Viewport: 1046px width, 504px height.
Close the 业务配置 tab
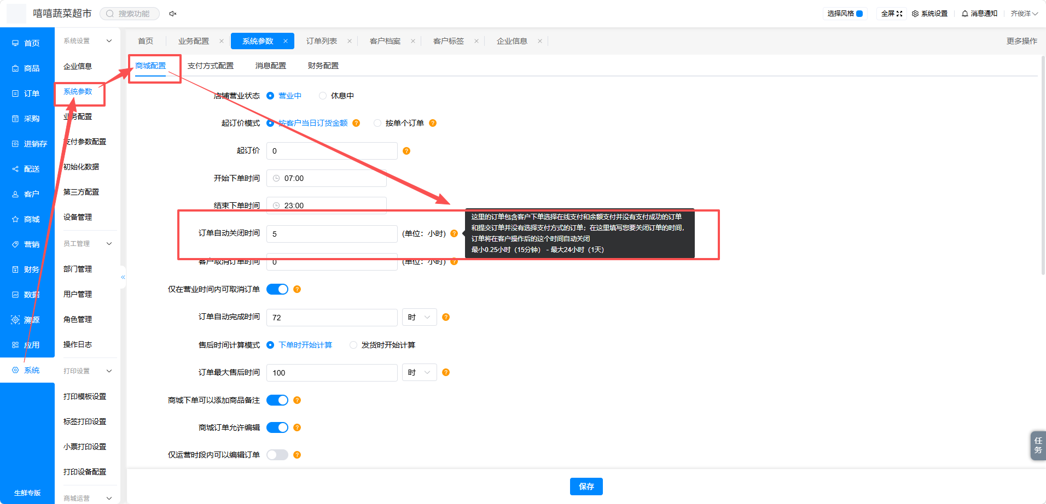click(222, 41)
